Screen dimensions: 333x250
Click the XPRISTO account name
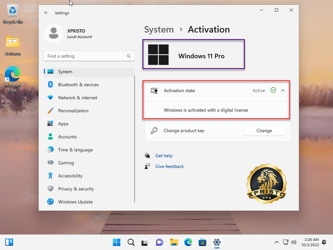click(x=76, y=31)
